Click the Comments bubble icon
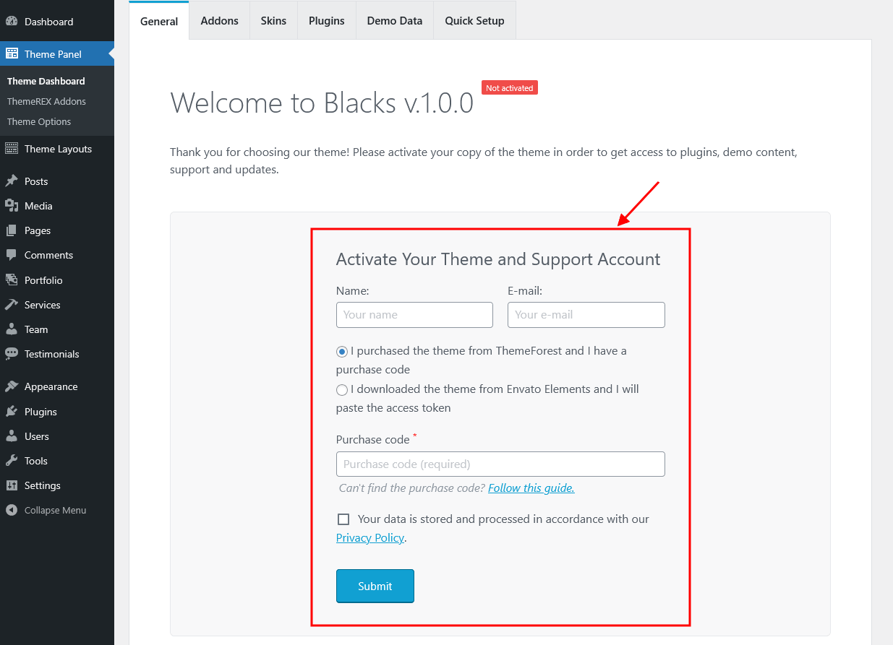 12,255
